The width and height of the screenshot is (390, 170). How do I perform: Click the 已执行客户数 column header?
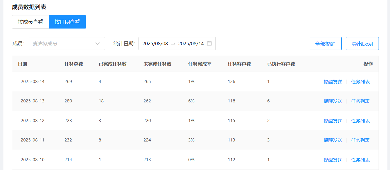tap(281, 64)
